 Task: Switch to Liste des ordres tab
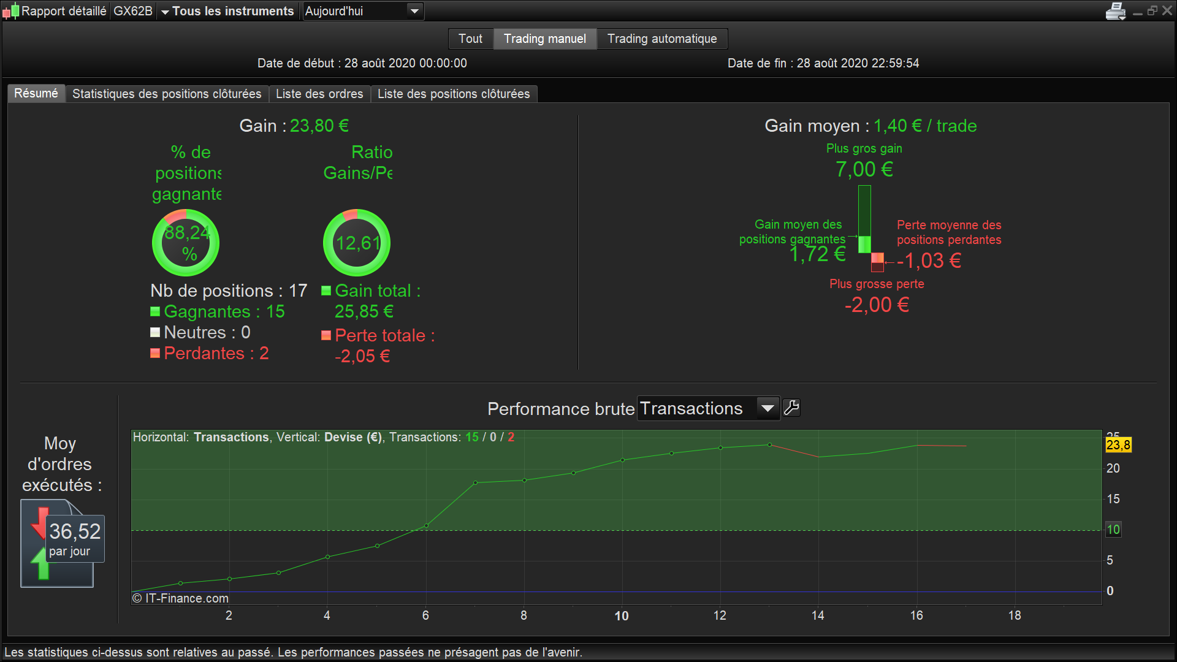click(319, 94)
